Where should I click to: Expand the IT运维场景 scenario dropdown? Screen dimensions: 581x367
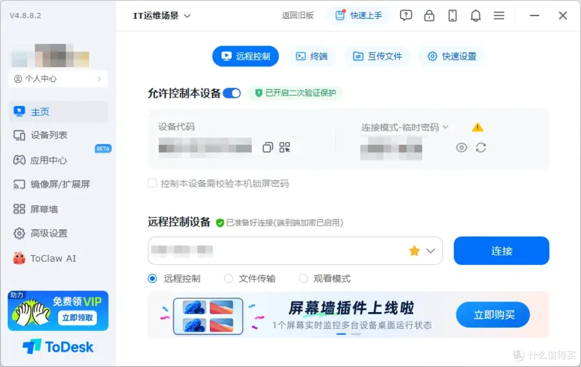pos(162,16)
